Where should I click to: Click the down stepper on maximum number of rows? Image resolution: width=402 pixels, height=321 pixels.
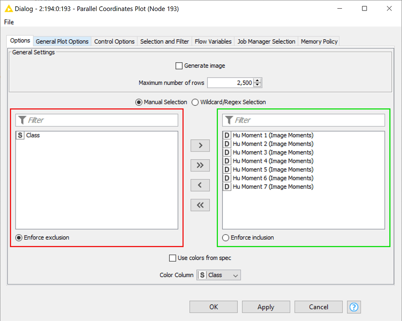(257, 85)
